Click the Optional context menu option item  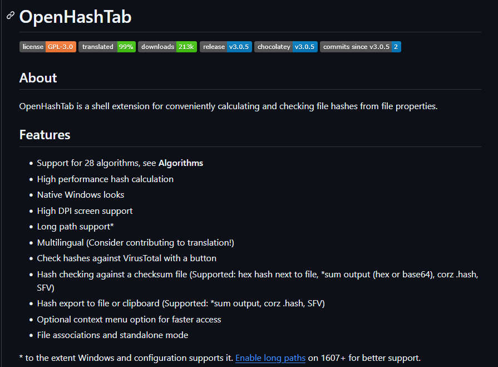click(129, 320)
